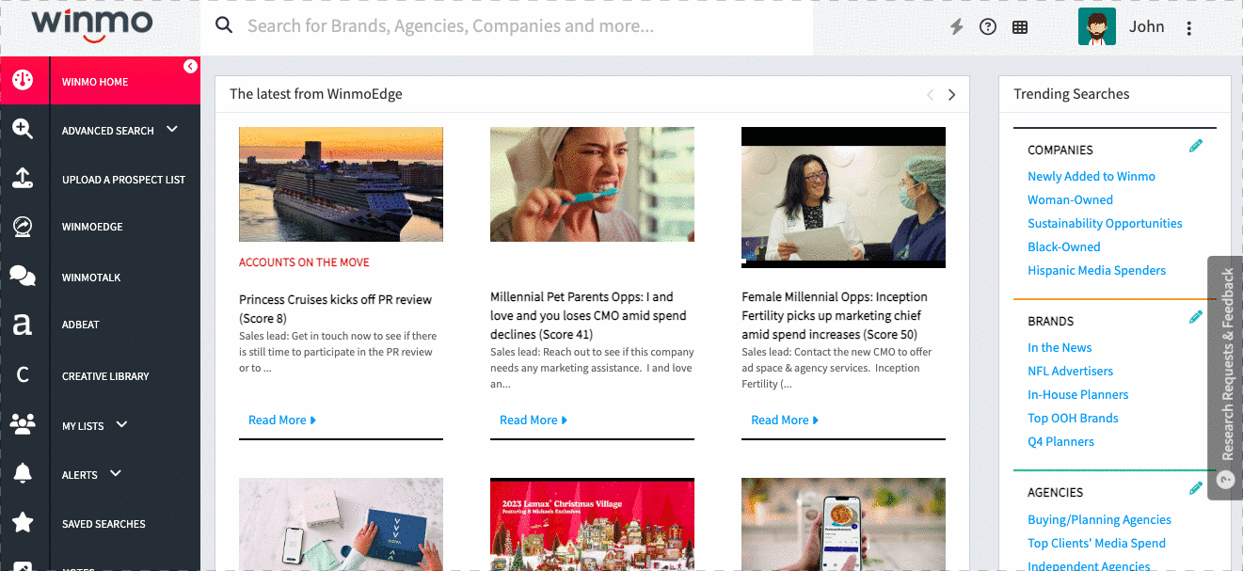
Task: Open Creative Library from the sidebar
Action: [x=105, y=376]
